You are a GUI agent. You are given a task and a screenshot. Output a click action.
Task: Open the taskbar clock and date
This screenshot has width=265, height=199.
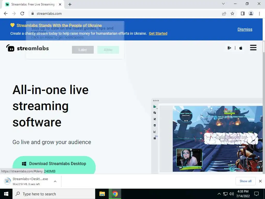(243, 194)
